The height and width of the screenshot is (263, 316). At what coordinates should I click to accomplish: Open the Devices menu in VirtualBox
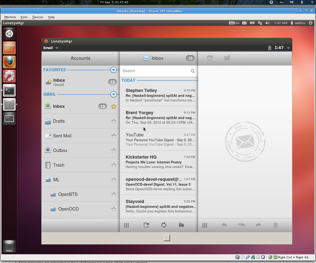pyautogui.click(x=38, y=17)
